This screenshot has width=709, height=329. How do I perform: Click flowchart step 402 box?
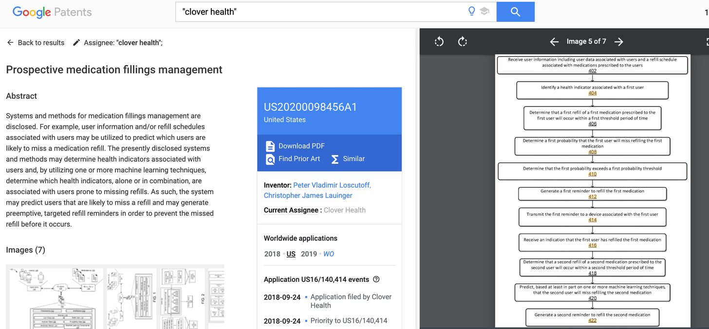point(593,65)
